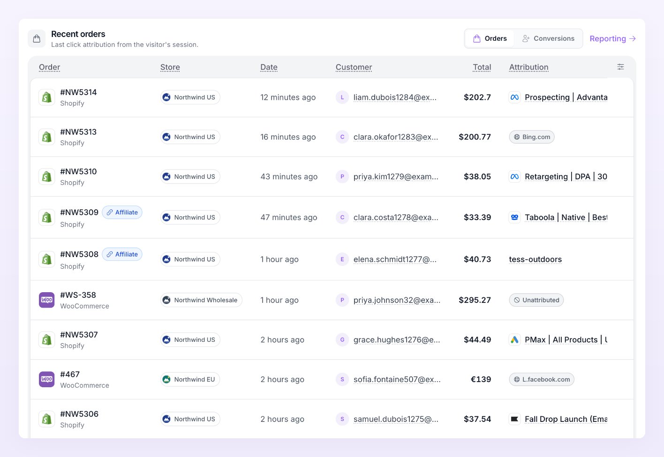Click the Meta icon next to Prospecting attribution
Viewport: 664px width, 457px height.
[514, 97]
